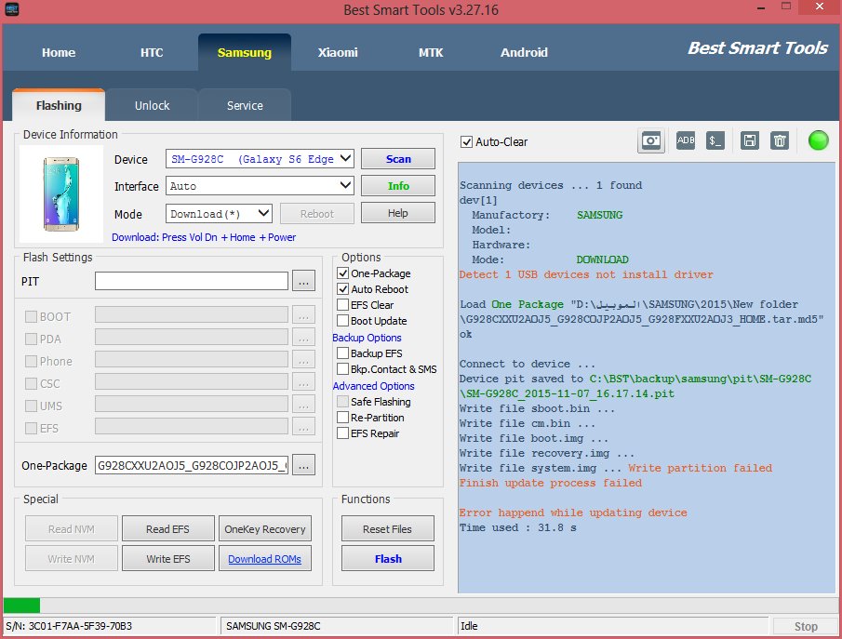The image size is (842, 639).
Task: Open the command shell terminal icon
Action: (x=715, y=140)
